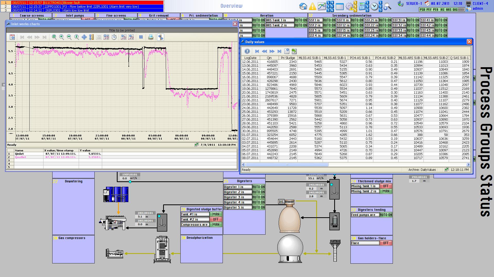Click the refresh icon in Daily values toolbar

click(x=294, y=51)
